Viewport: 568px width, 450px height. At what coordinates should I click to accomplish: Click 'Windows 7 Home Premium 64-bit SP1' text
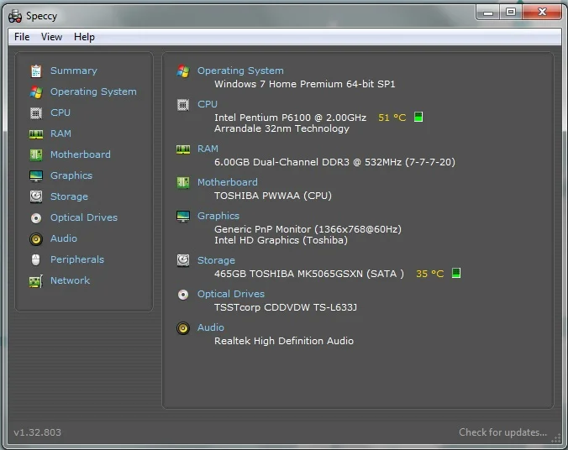pyautogui.click(x=305, y=84)
